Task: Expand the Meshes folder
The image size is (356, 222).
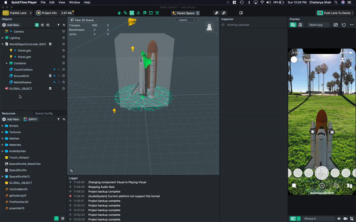Action: click(x=3, y=139)
